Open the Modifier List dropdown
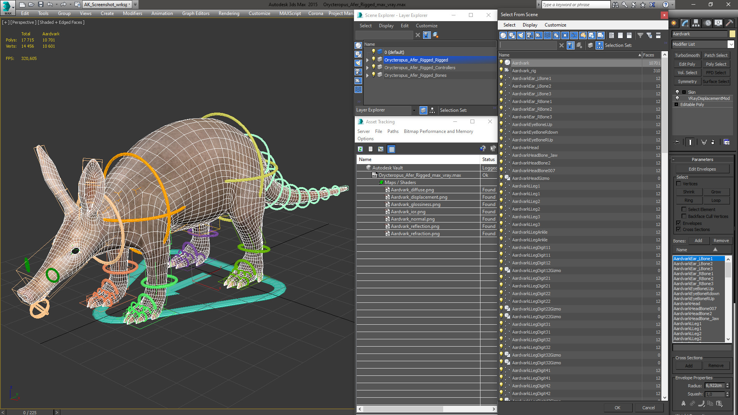738x415 pixels. pos(731,44)
